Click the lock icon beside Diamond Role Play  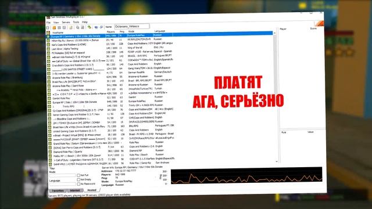pyautogui.click(x=50, y=152)
